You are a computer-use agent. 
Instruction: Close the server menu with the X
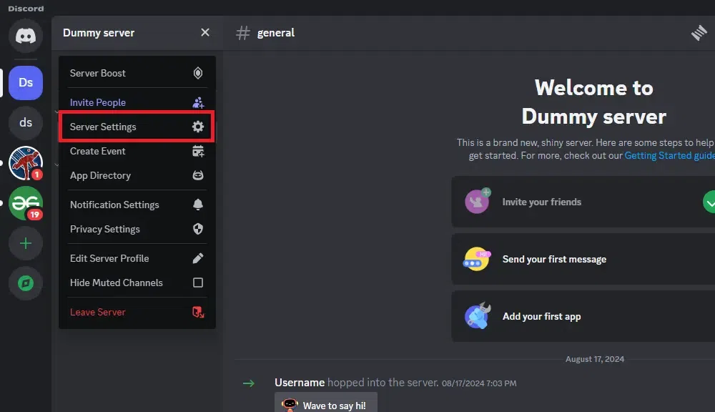click(205, 32)
